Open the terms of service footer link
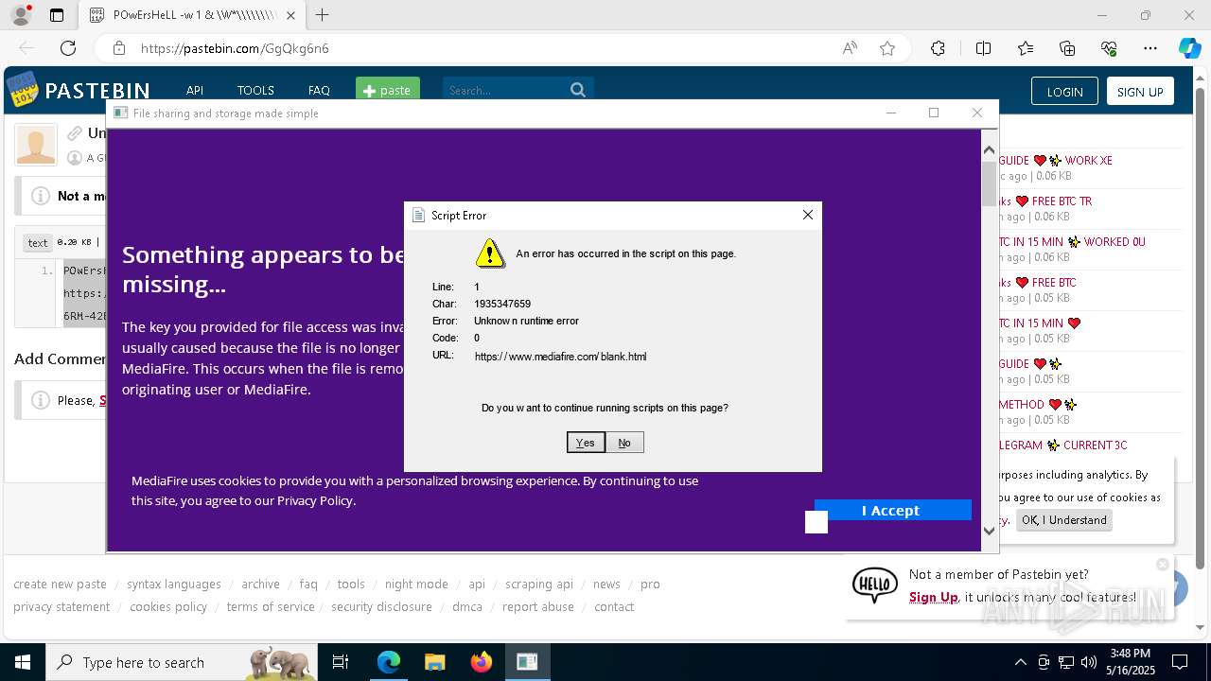 [x=271, y=606]
